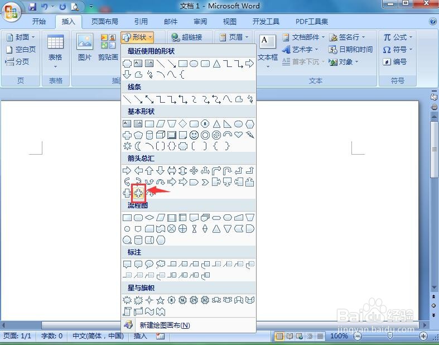The image size is (439, 345).
Task: Click the zoom slider handle
Action: coord(390,336)
